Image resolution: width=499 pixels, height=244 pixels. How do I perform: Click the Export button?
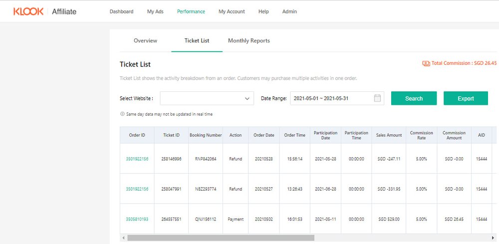click(466, 98)
